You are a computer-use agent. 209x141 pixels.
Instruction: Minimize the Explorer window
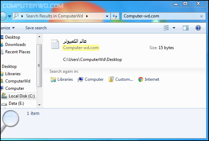pyautogui.click(x=176, y=3)
